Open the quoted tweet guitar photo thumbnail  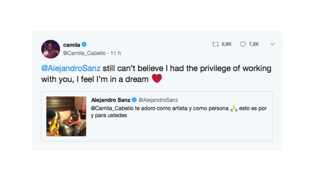coord(66,116)
